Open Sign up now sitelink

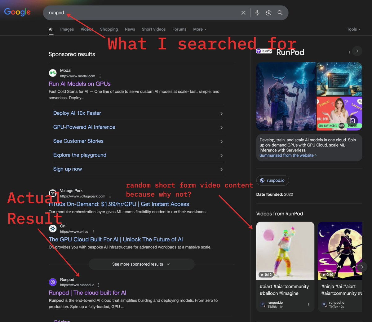(x=139, y=169)
